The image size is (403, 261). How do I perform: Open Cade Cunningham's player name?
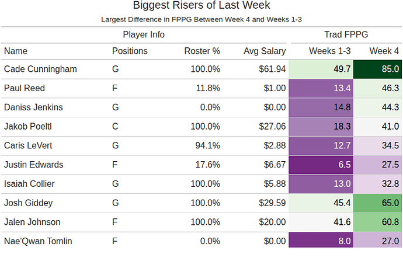click(x=40, y=69)
